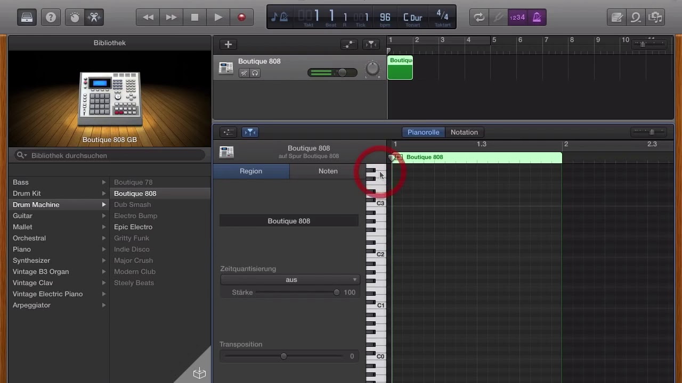Toggle the cycle loop button

click(x=480, y=18)
